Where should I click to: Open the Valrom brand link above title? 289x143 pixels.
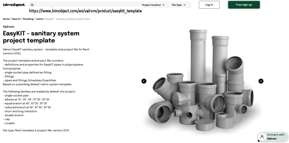pos(8,27)
